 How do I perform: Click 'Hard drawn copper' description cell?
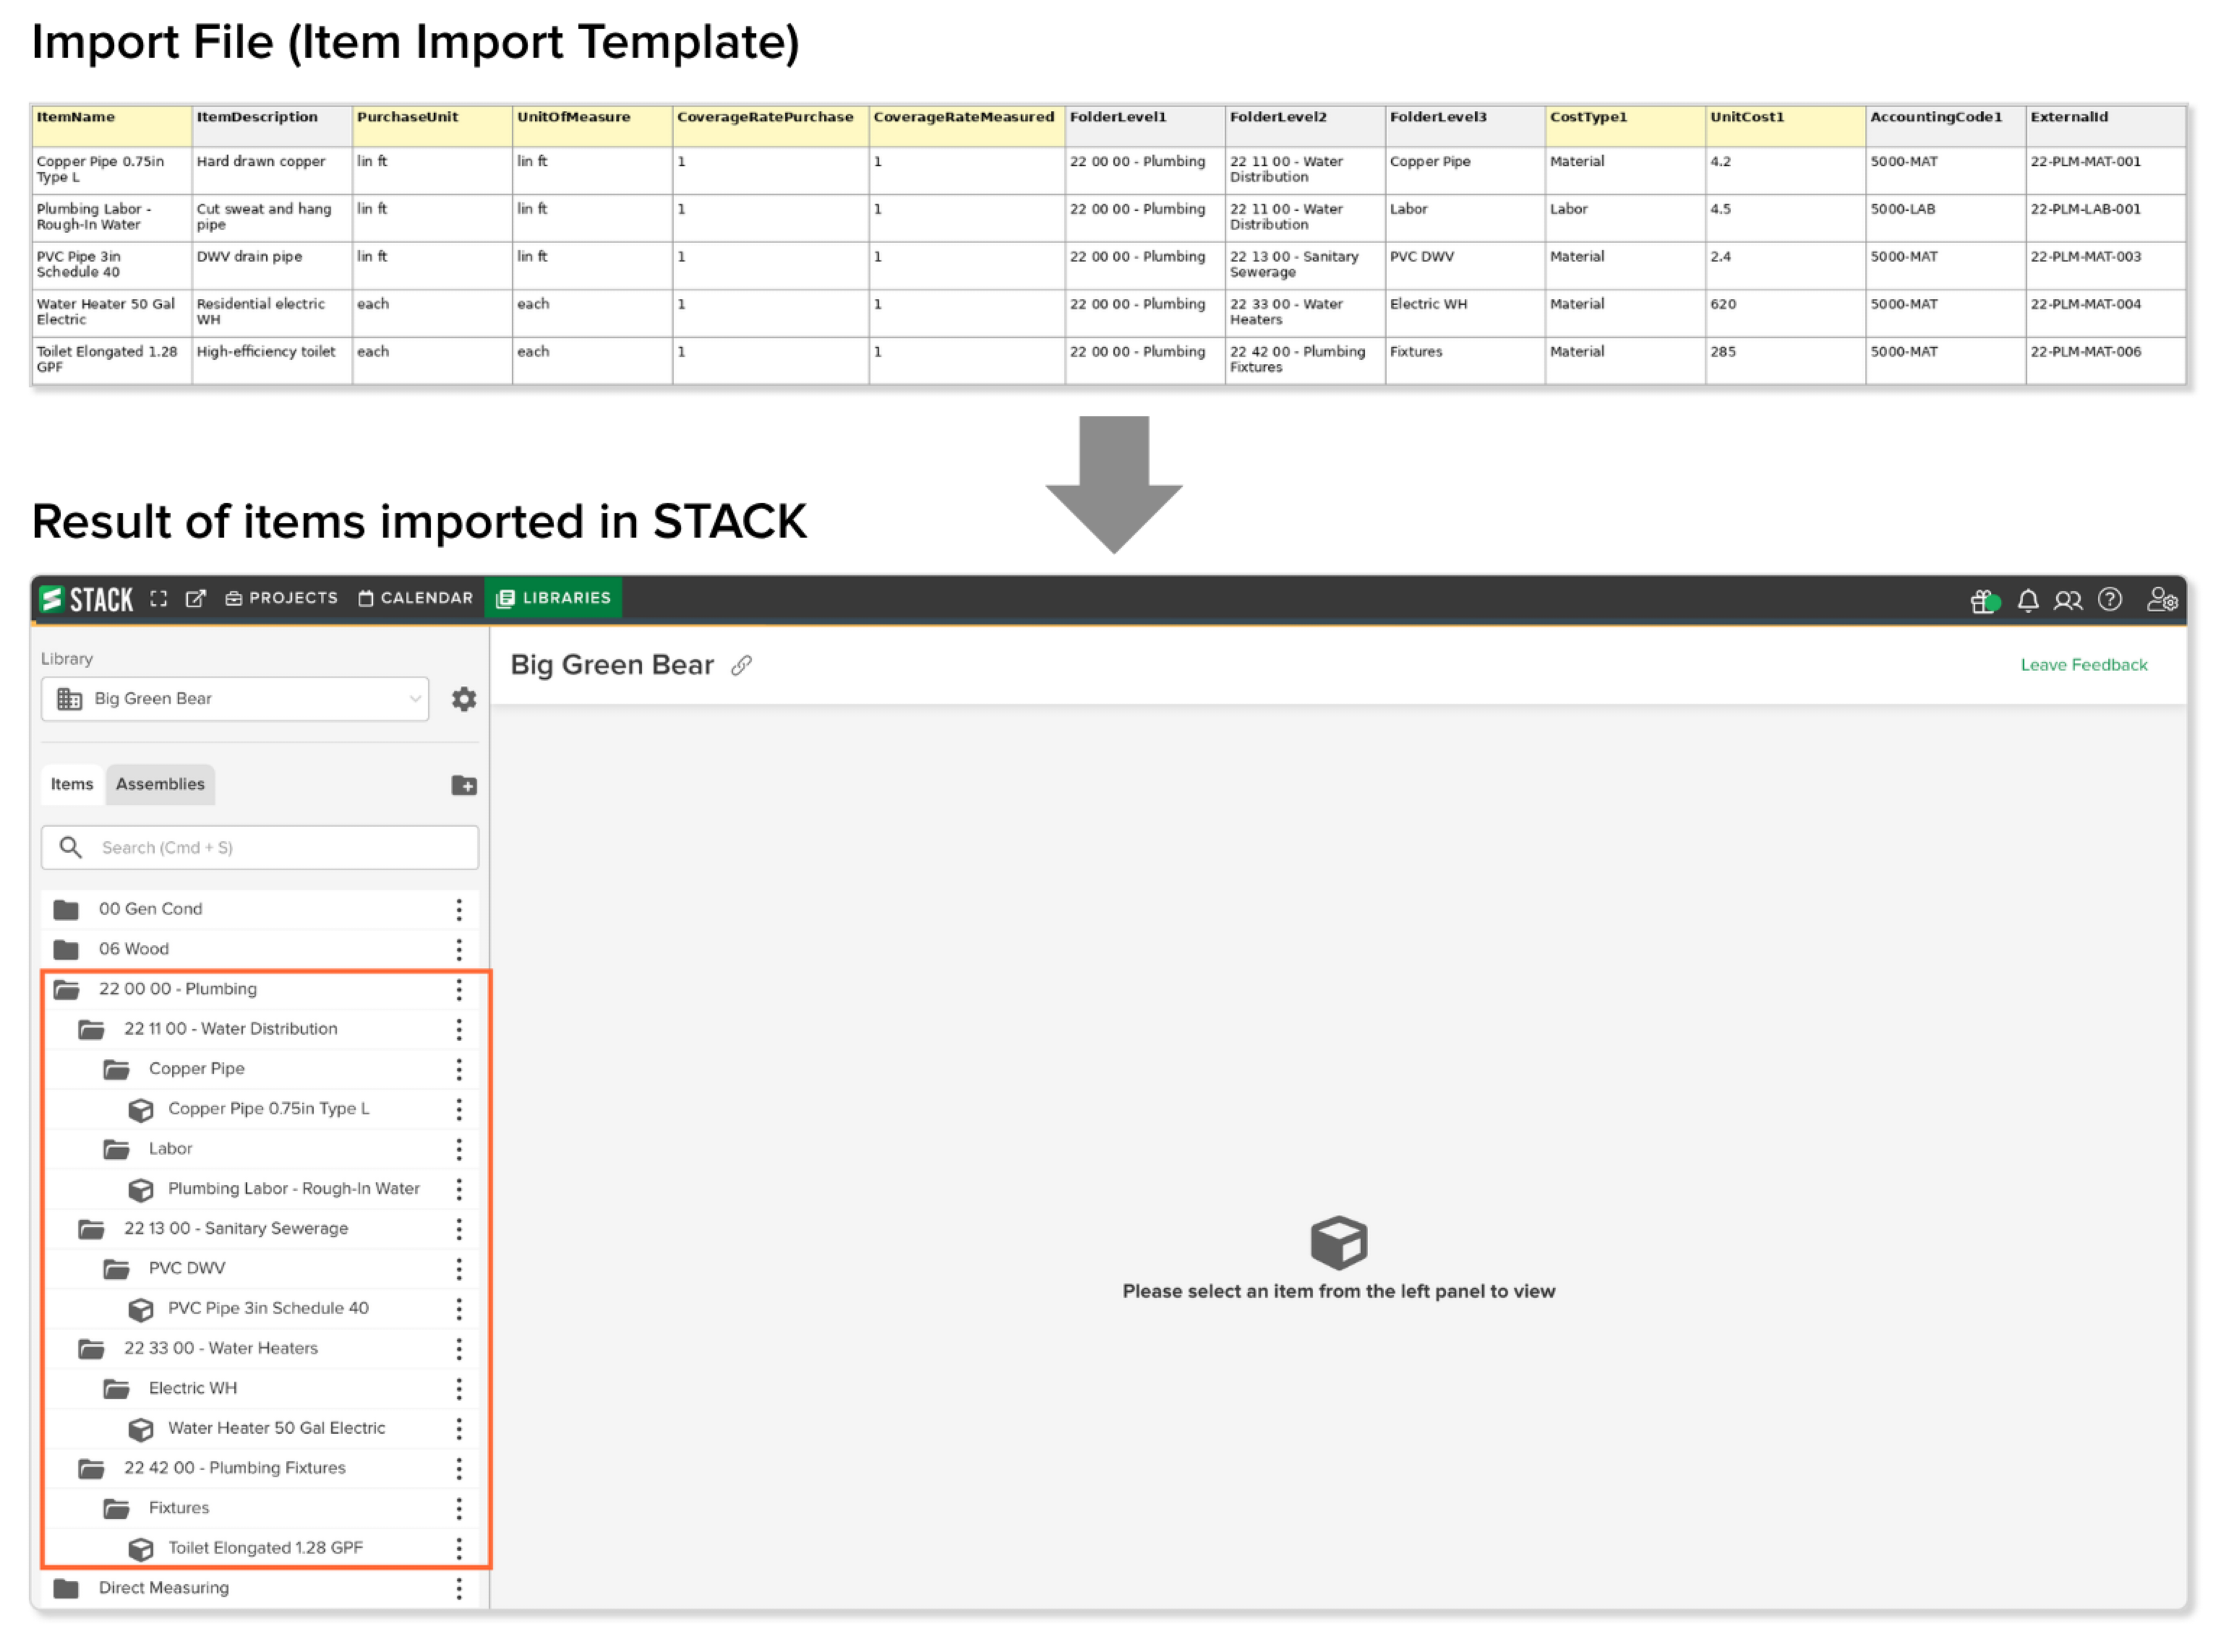click(x=271, y=171)
